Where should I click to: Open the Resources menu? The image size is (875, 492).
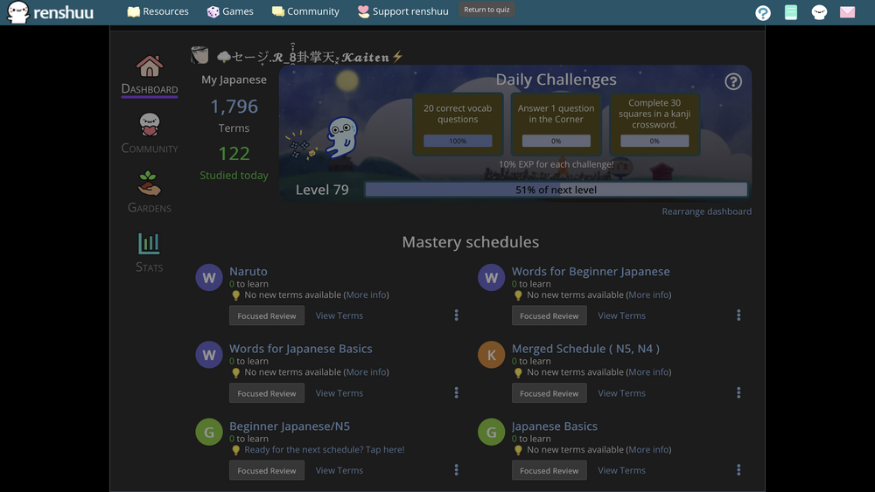[x=157, y=12]
